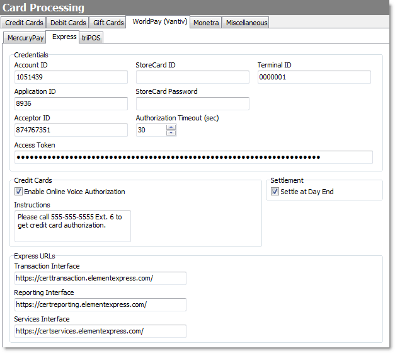Click the Express URLs group label
This screenshot has width=395, height=353.
point(35,256)
